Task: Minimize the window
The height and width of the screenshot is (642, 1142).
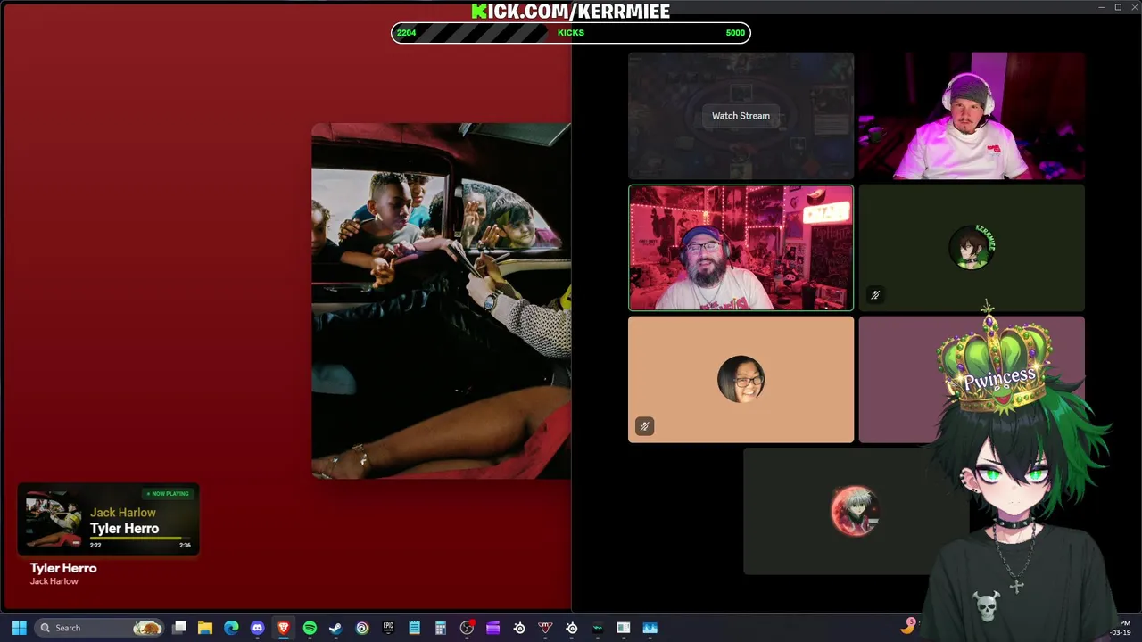Action: [1102, 7]
